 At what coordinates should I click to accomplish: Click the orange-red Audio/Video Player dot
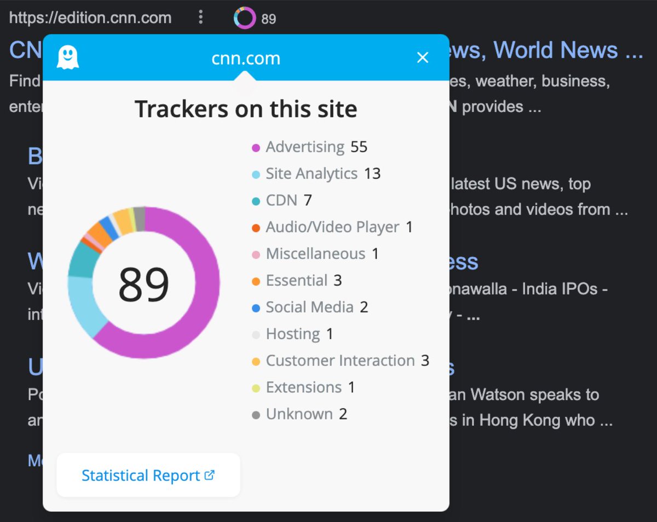coord(256,228)
